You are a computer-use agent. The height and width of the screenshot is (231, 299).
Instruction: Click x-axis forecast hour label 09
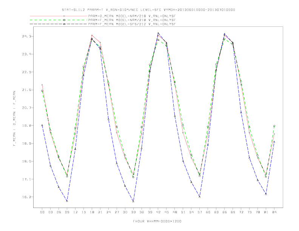67,212
